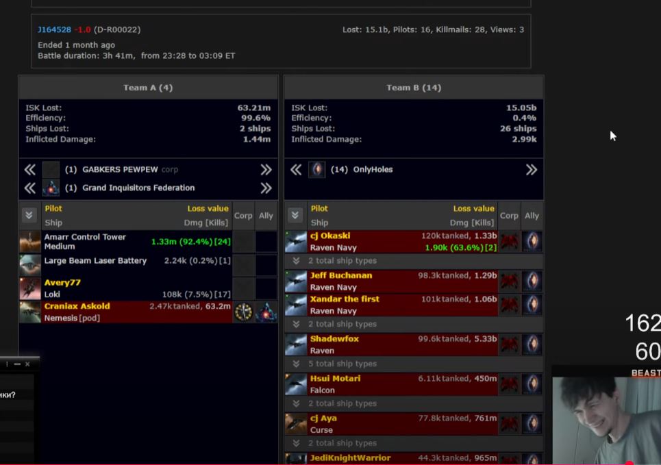Open cj Aya pilot link
Viewport: 661px width, 465px height.
coord(323,418)
